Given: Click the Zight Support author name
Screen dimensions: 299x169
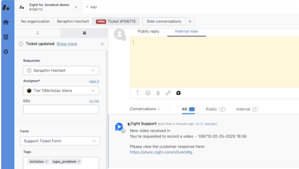Looking at the screenshot, I should point(143,124).
